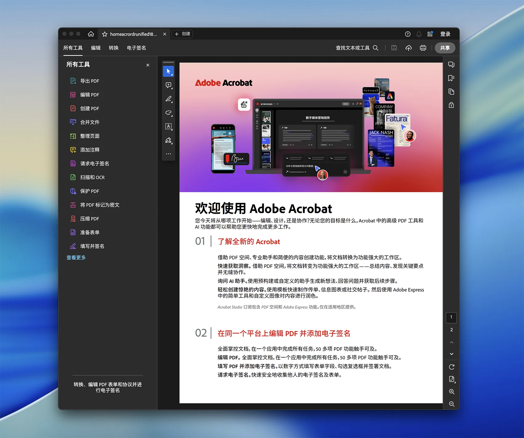This screenshot has height=438, width=524.
Task: Open the page display options dropdown
Action: (452, 379)
